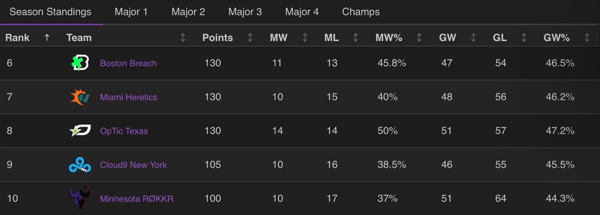Screen dimensions: 600x215
Task: Click the Cloud9 New York logo
Action: click(x=79, y=164)
